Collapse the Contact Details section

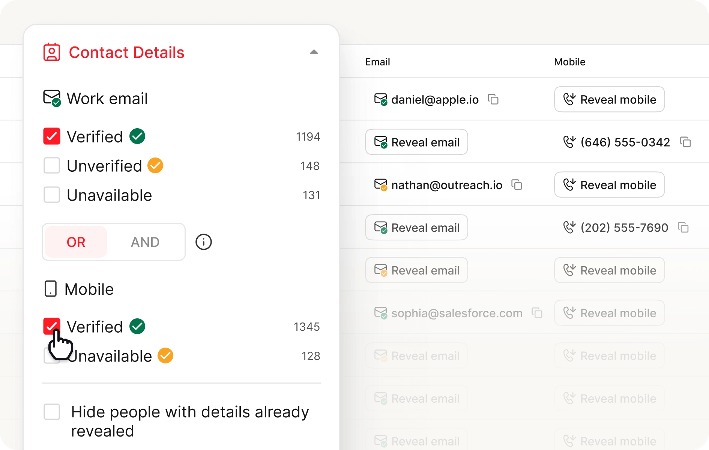pos(314,52)
